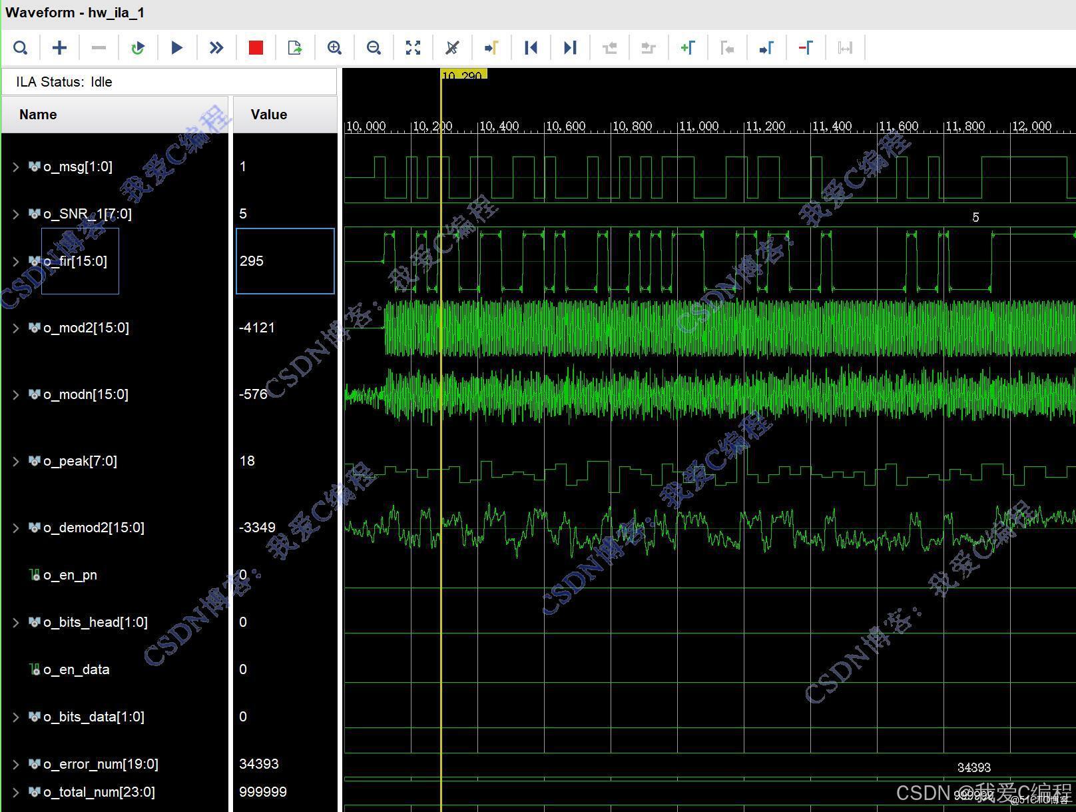Viewport: 1076px width, 812px height.
Task: Stop the ILA trigger
Action: click(x=256, y=48)
